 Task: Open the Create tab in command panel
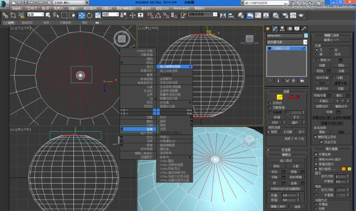(x=268, y=29)
